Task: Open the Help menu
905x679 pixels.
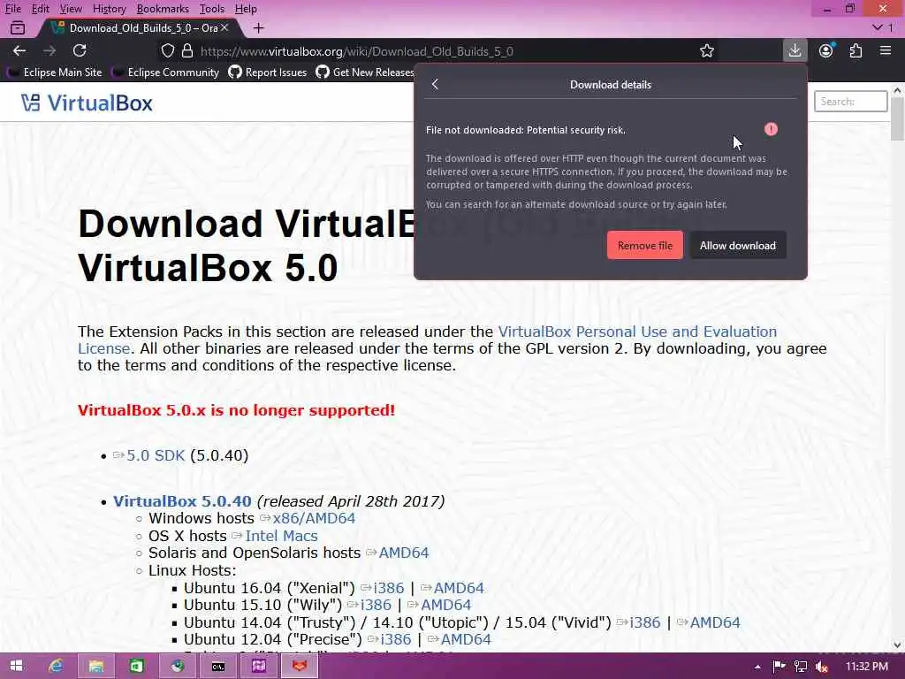Action: click(x=246, y=9)
